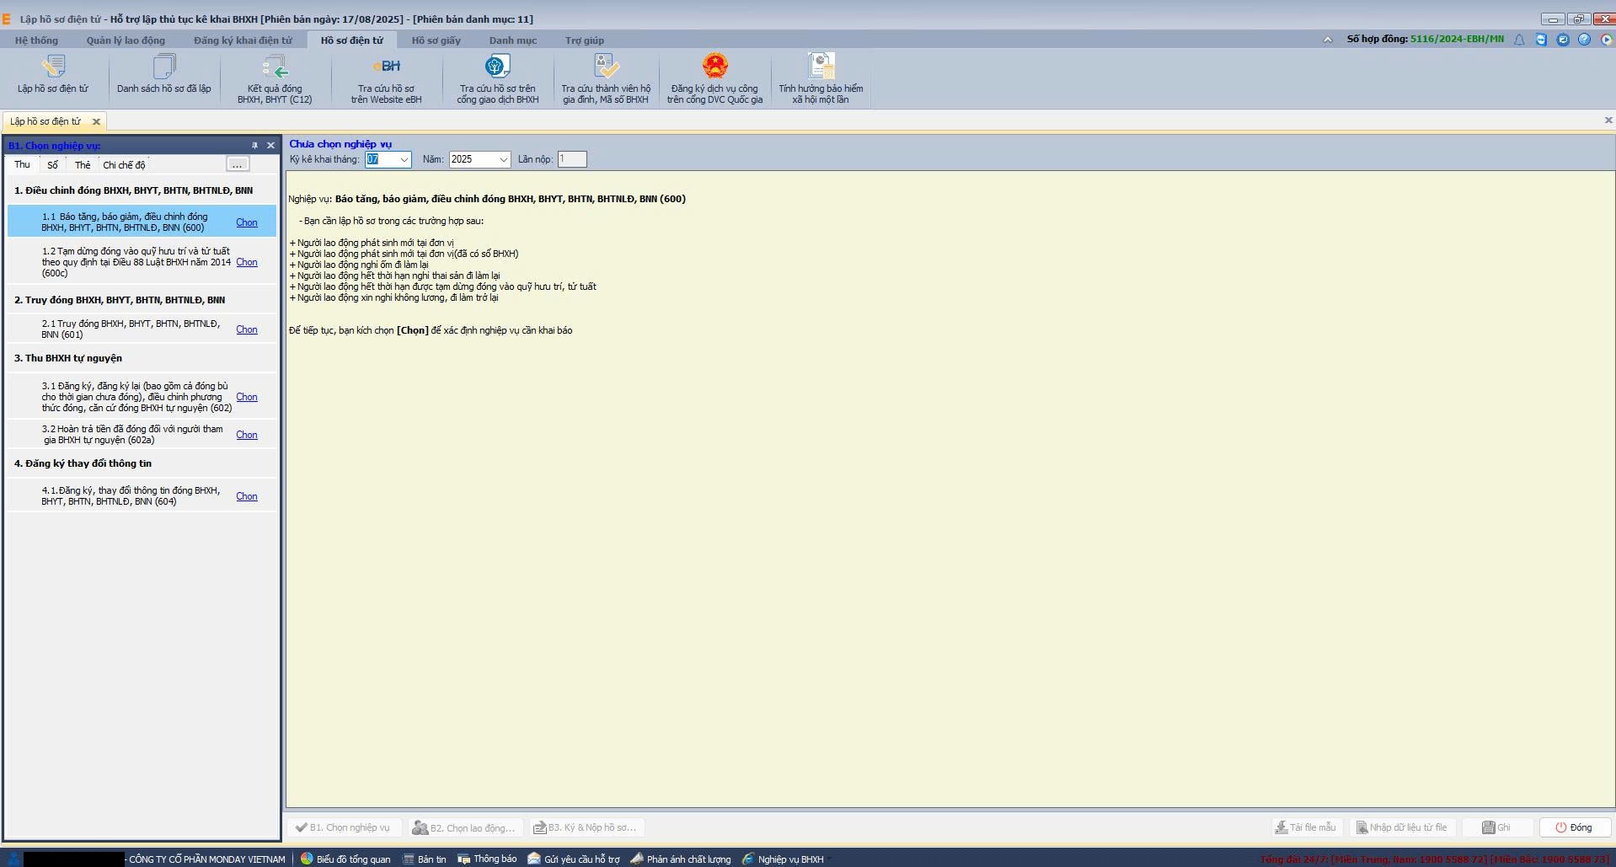
Task: Expand the Kỳ kê khai tháng dropdown
Action: pyautogui.click(x=404, y=159)
